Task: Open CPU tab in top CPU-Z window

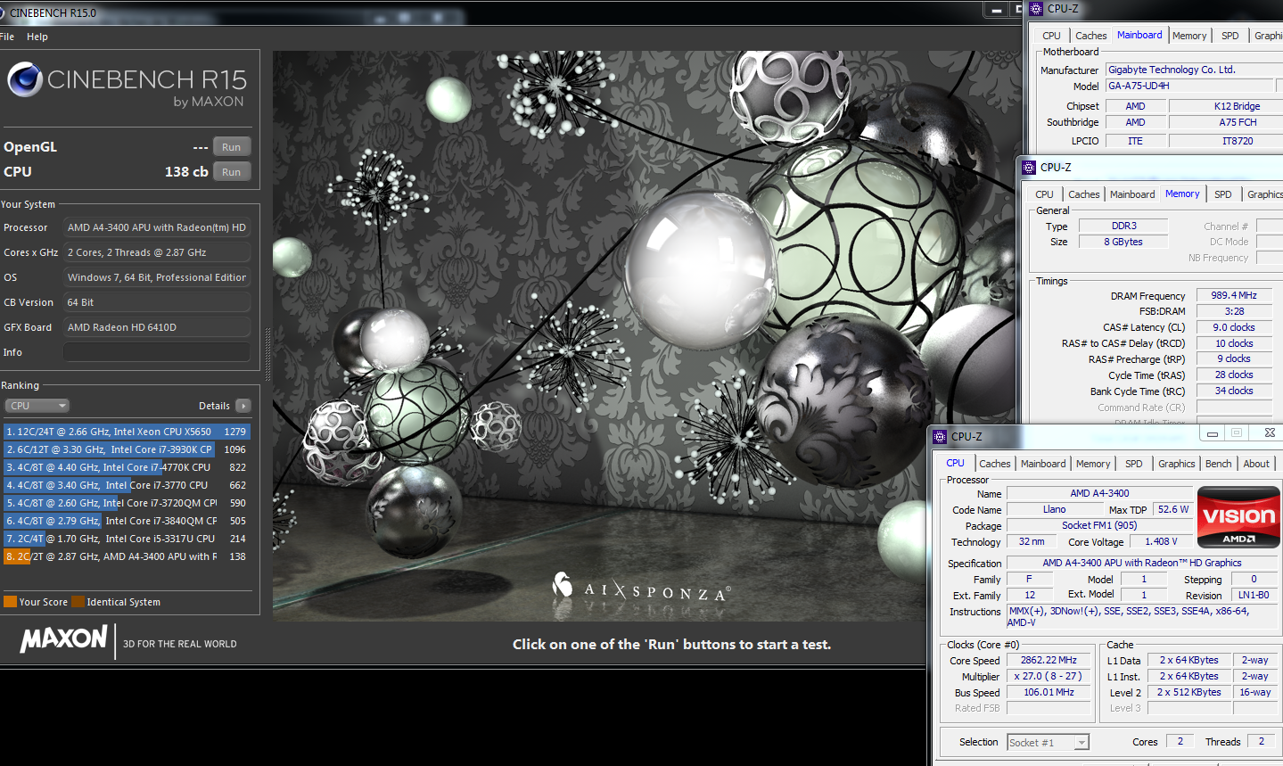Action: [x=1051, y=36]
